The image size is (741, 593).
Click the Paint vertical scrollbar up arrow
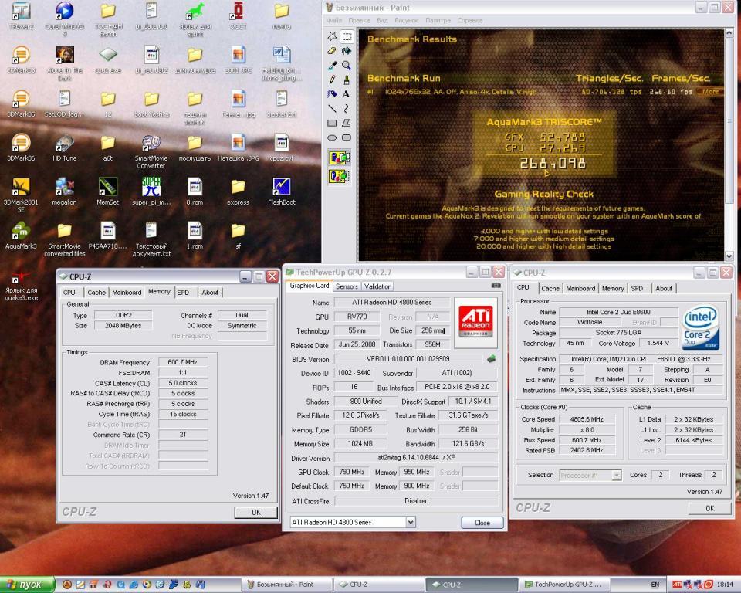(729, 32)
